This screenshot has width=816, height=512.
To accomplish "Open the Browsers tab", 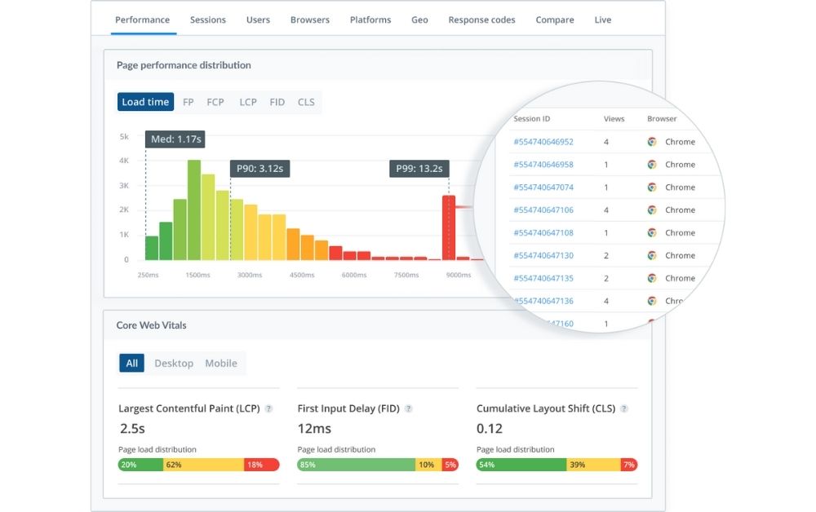I will pyautogui.click(x=309, y=20).
